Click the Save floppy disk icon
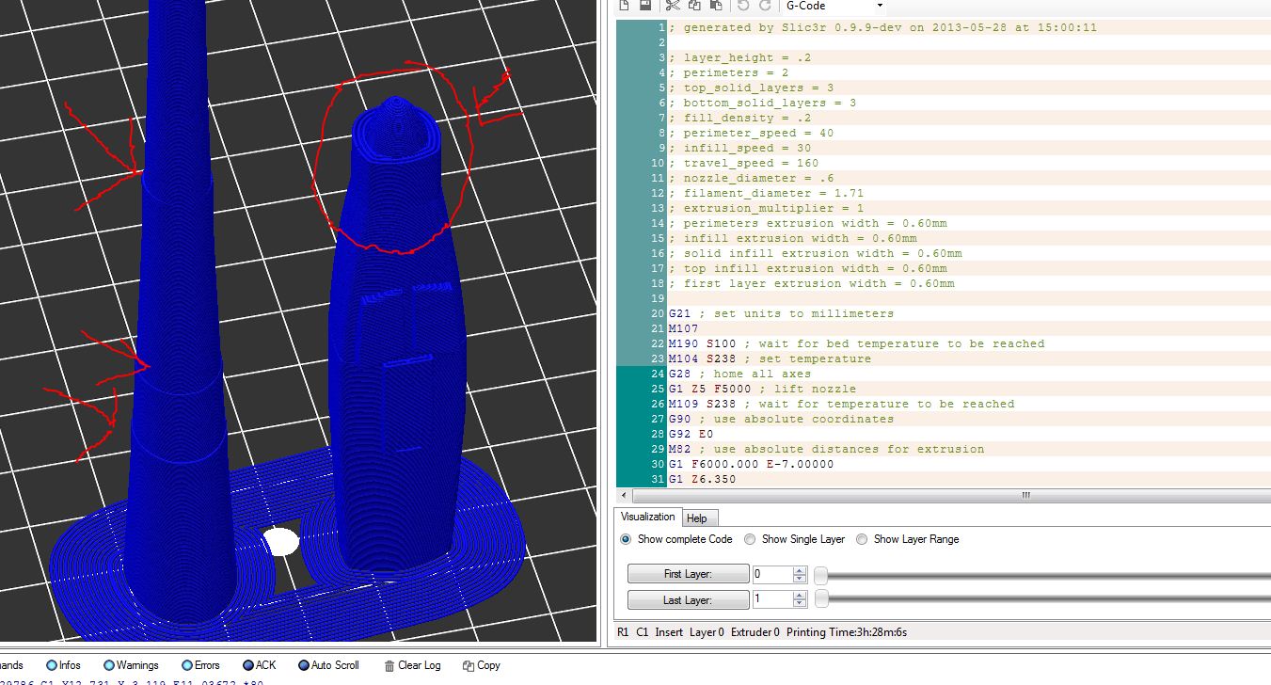Viewport: 1271px width, 685px height. tap(645, 6)
